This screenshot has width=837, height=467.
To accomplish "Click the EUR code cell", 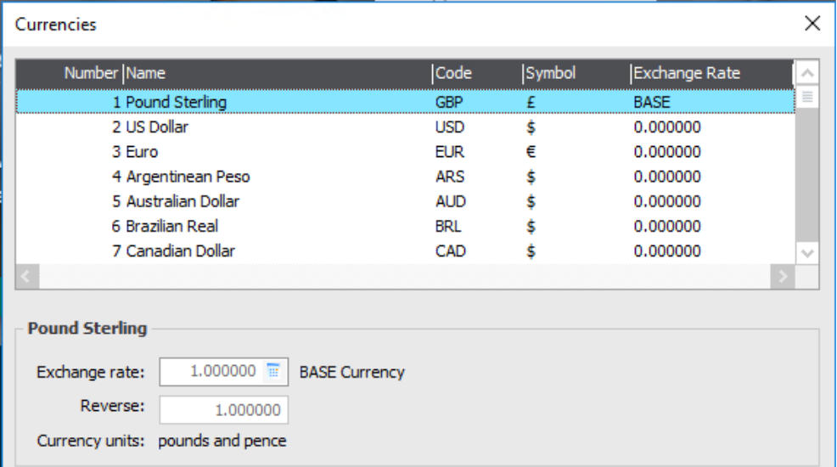I will coord(450,152).
